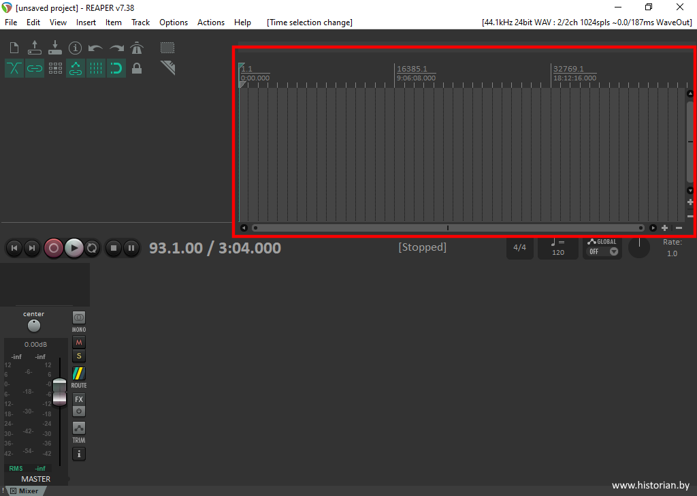Click the lock icon in toolbar
This screenshot has height=496, width=697.
pyautogui.click(x=137, y=68)
